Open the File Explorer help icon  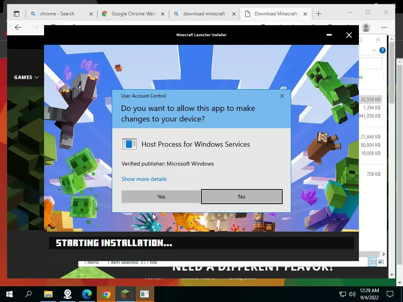[x=383, y=50]
